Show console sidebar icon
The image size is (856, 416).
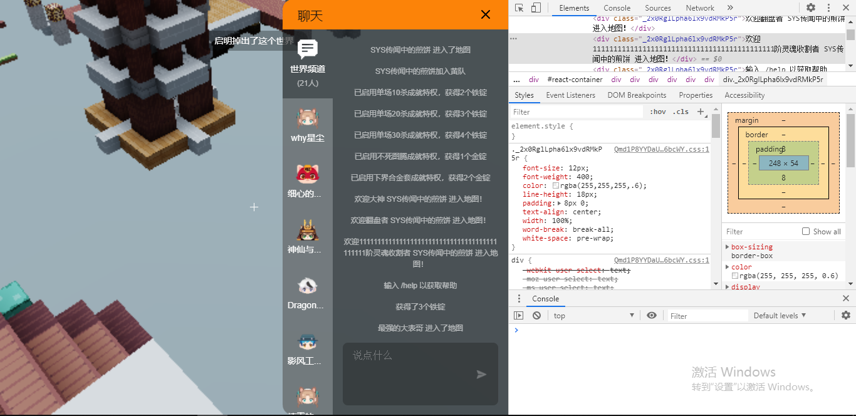click(519, 316)
